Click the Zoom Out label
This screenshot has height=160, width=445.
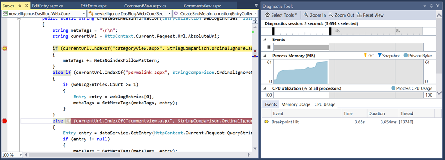[x=345, y=15]
